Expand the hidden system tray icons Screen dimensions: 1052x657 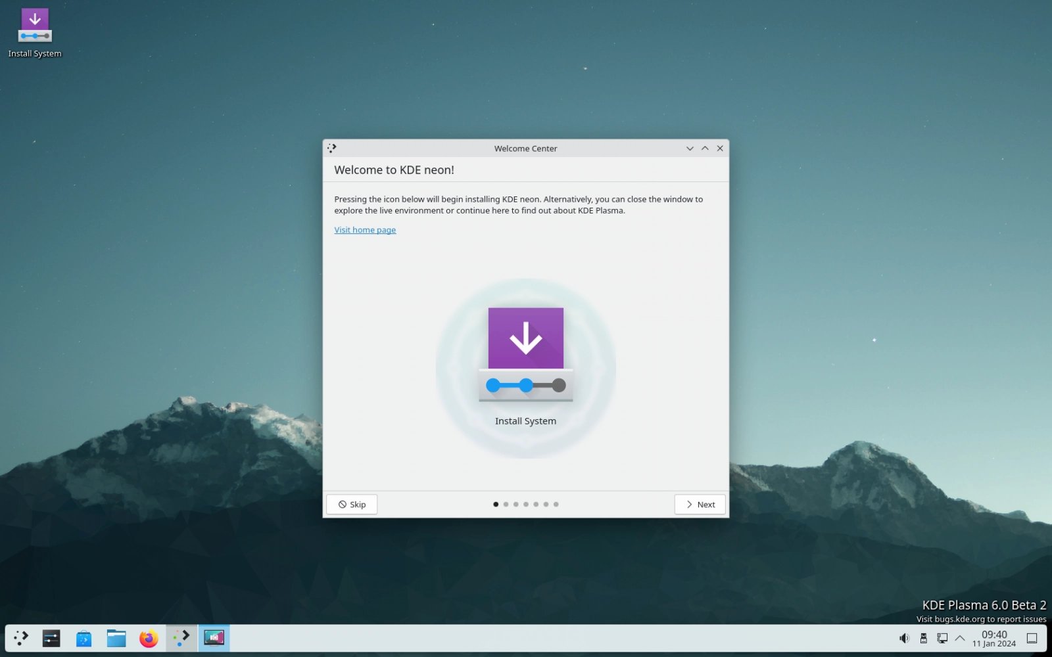coord(960,638)
